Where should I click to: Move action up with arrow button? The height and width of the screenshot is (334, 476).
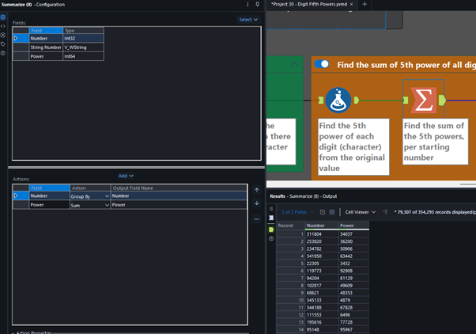tap(256, 190)
